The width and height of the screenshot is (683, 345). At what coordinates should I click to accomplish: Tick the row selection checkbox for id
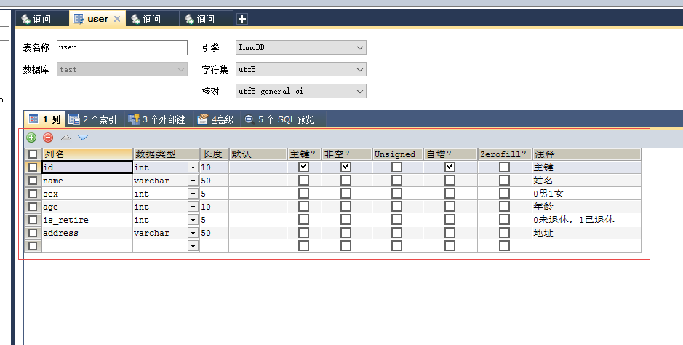[33, 167]
